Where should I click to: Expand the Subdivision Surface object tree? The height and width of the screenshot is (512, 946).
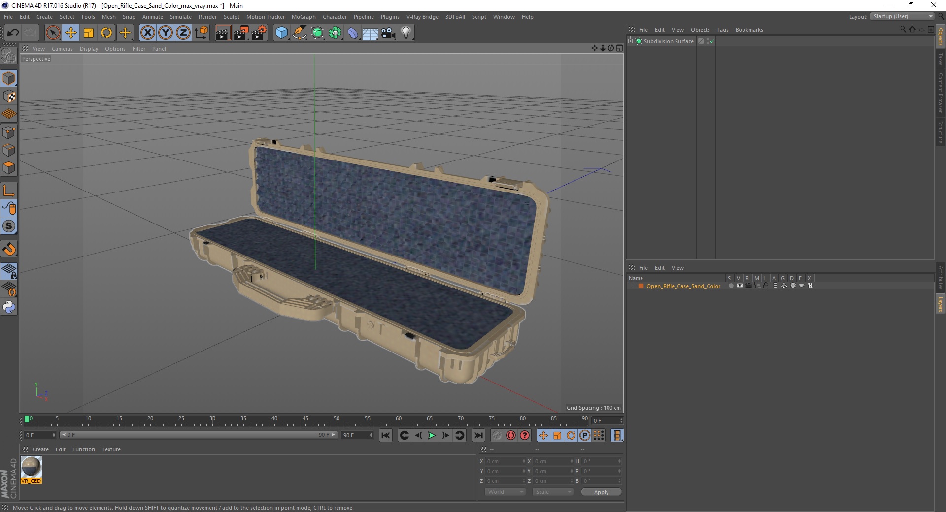click(630, 41)
